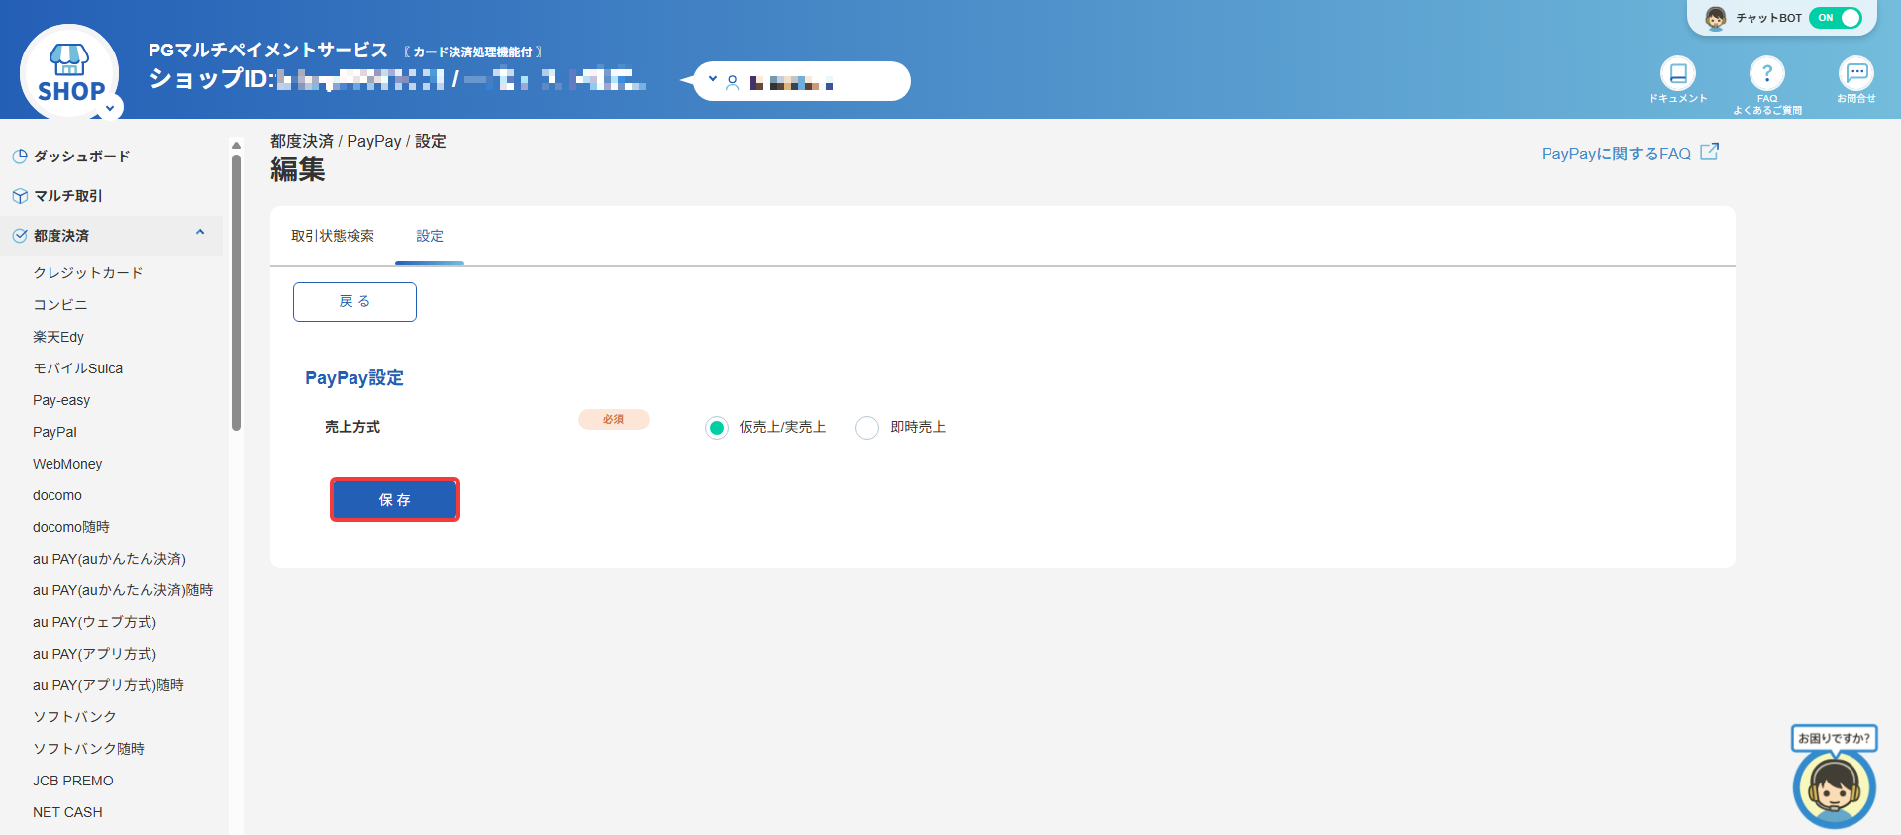This screenshot has height=835, width=1901.
Task: Open クレジットカード in the sidebar menu
Action: [x=88, y=273]
